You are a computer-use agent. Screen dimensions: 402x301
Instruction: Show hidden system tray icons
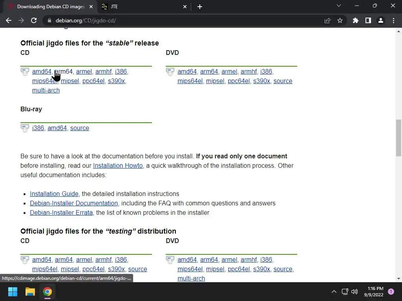(334, 292)
